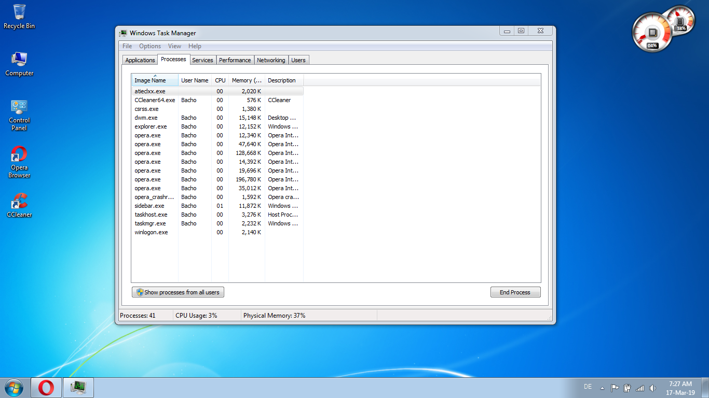Open the Control Panel desktop icon
The height and width of the screenshot is (398, 709).
[x=19, y=115]
